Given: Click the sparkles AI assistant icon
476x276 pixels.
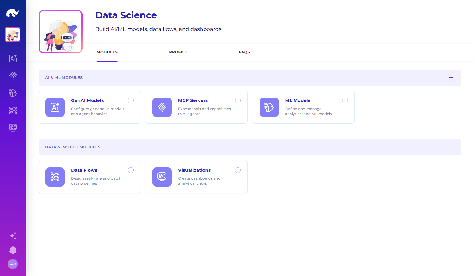Looking at the screenshot, I should coord(13,236).
